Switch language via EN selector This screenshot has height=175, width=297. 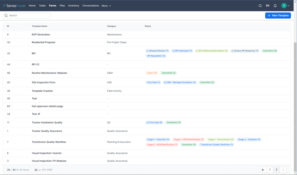pyautogui.click(x=268, y=6)
